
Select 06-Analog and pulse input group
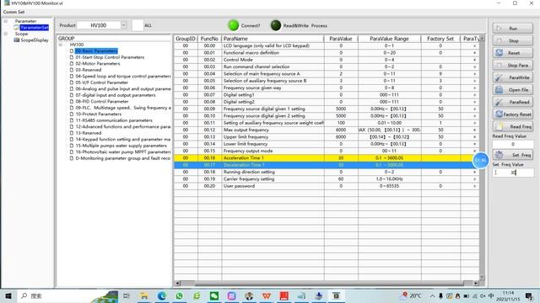(123, 88)
